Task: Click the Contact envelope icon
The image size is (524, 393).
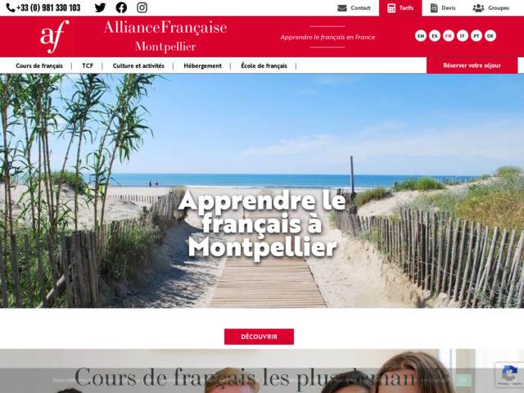Action: click(x=342, y=8)
